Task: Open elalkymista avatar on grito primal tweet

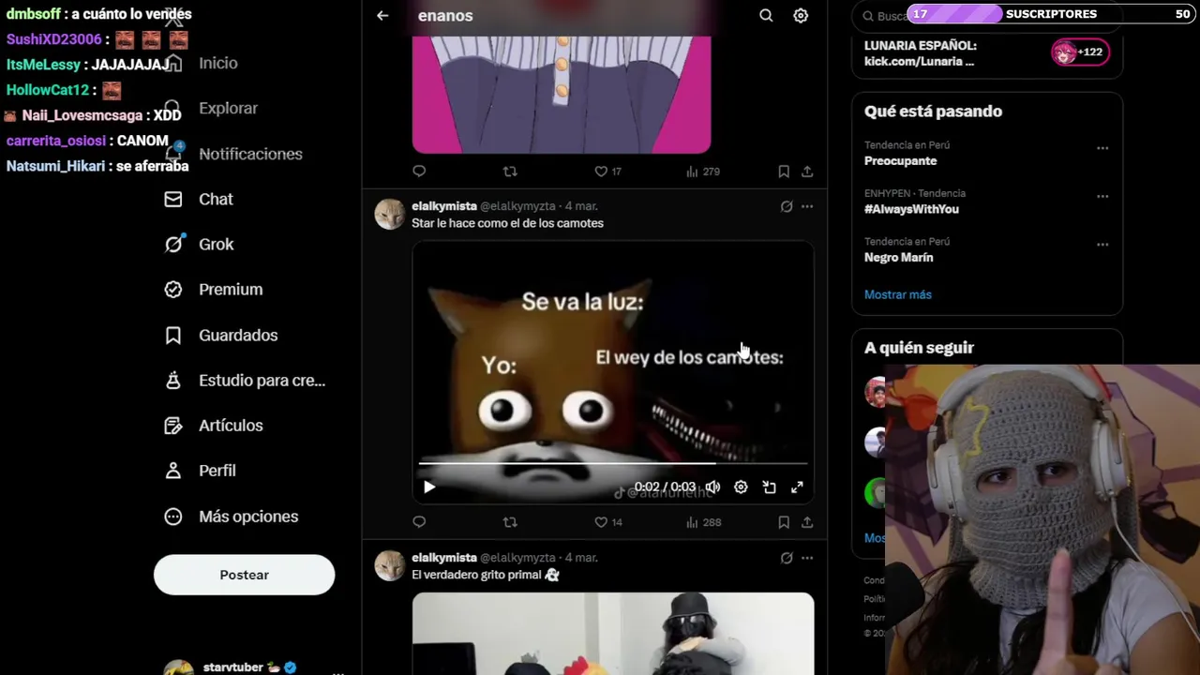Action: click(x=389, y=566)
